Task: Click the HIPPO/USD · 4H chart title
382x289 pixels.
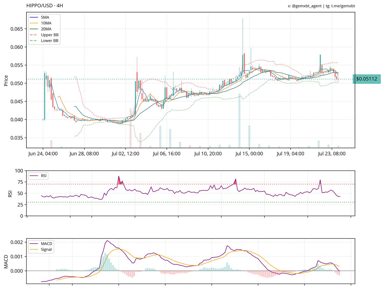Action: tap(45, 6)
